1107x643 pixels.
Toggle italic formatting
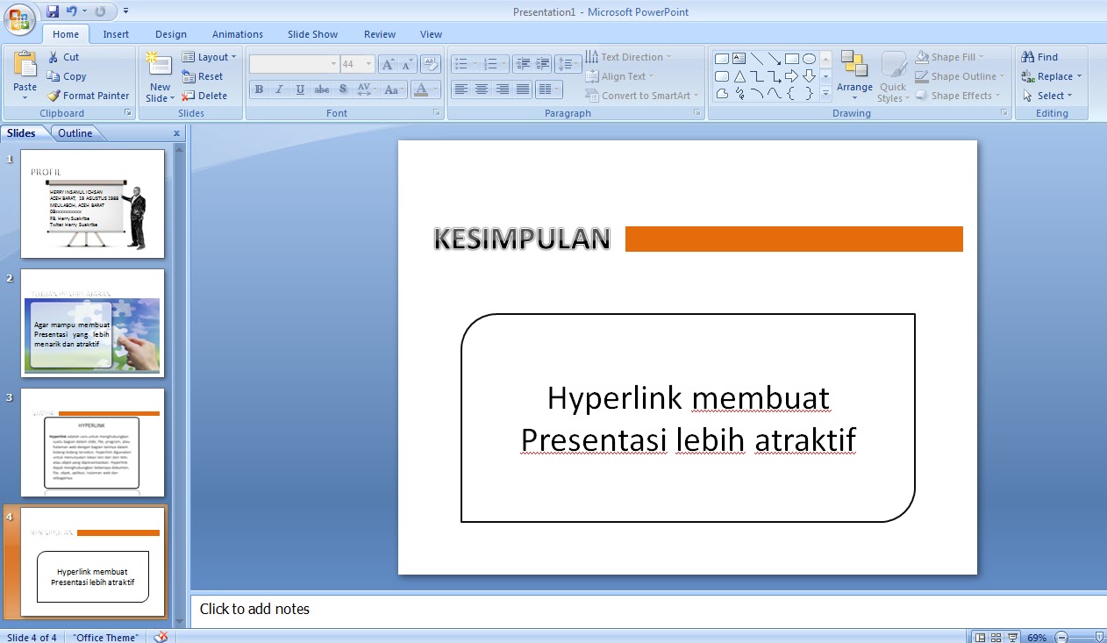[279, 89]
